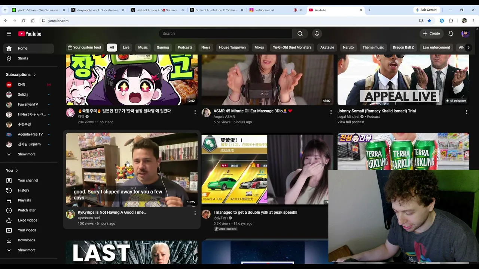The width and height of the screenshot is (479, 269).
Task: Open the CNN subscription in the sidebar
Action: coord(28,84)
